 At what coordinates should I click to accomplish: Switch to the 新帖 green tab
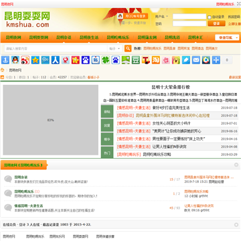107,112
